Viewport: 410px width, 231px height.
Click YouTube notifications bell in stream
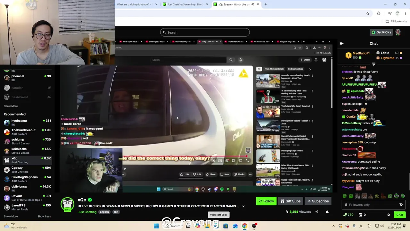coord(316,60)
